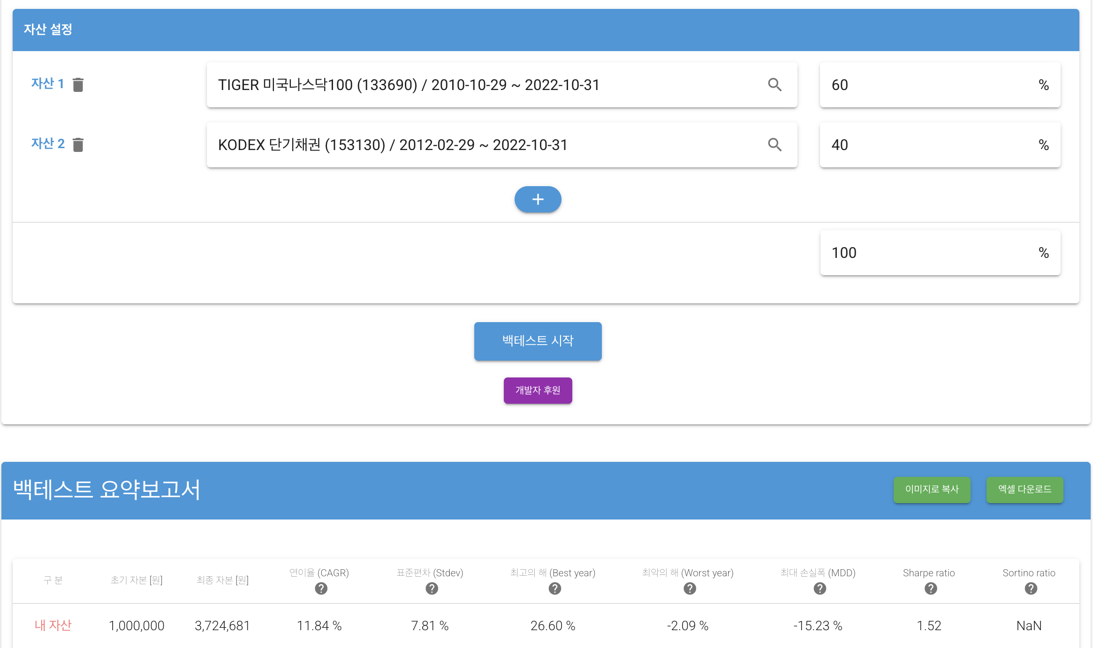Image resolution: width=1093 pixels, height=648 pixels.
Task: Open Sortino ratio help icon
Action: tap(1031, 588)
